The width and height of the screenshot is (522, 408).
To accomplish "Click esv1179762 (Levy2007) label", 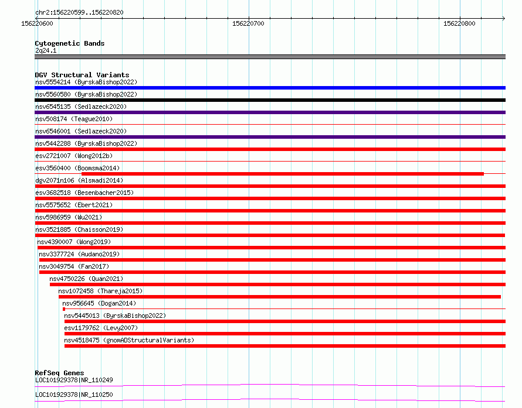I will click(101, 328).
